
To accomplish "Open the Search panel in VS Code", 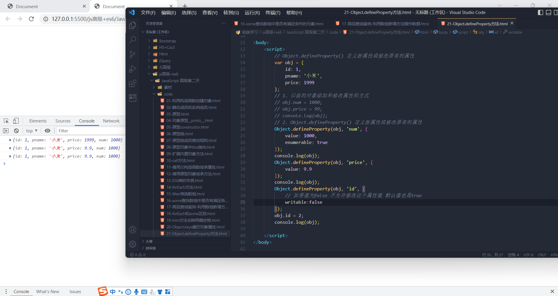I will (x=133, y=40).
